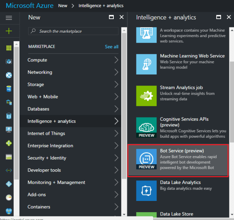
Task: Close the Intelligence + analytics blade
Action: click(x=229, y=17)
